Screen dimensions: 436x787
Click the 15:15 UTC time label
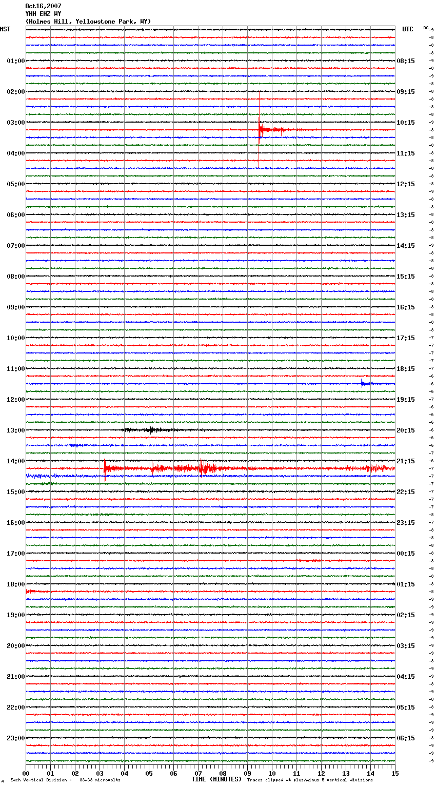coord(406,277)
